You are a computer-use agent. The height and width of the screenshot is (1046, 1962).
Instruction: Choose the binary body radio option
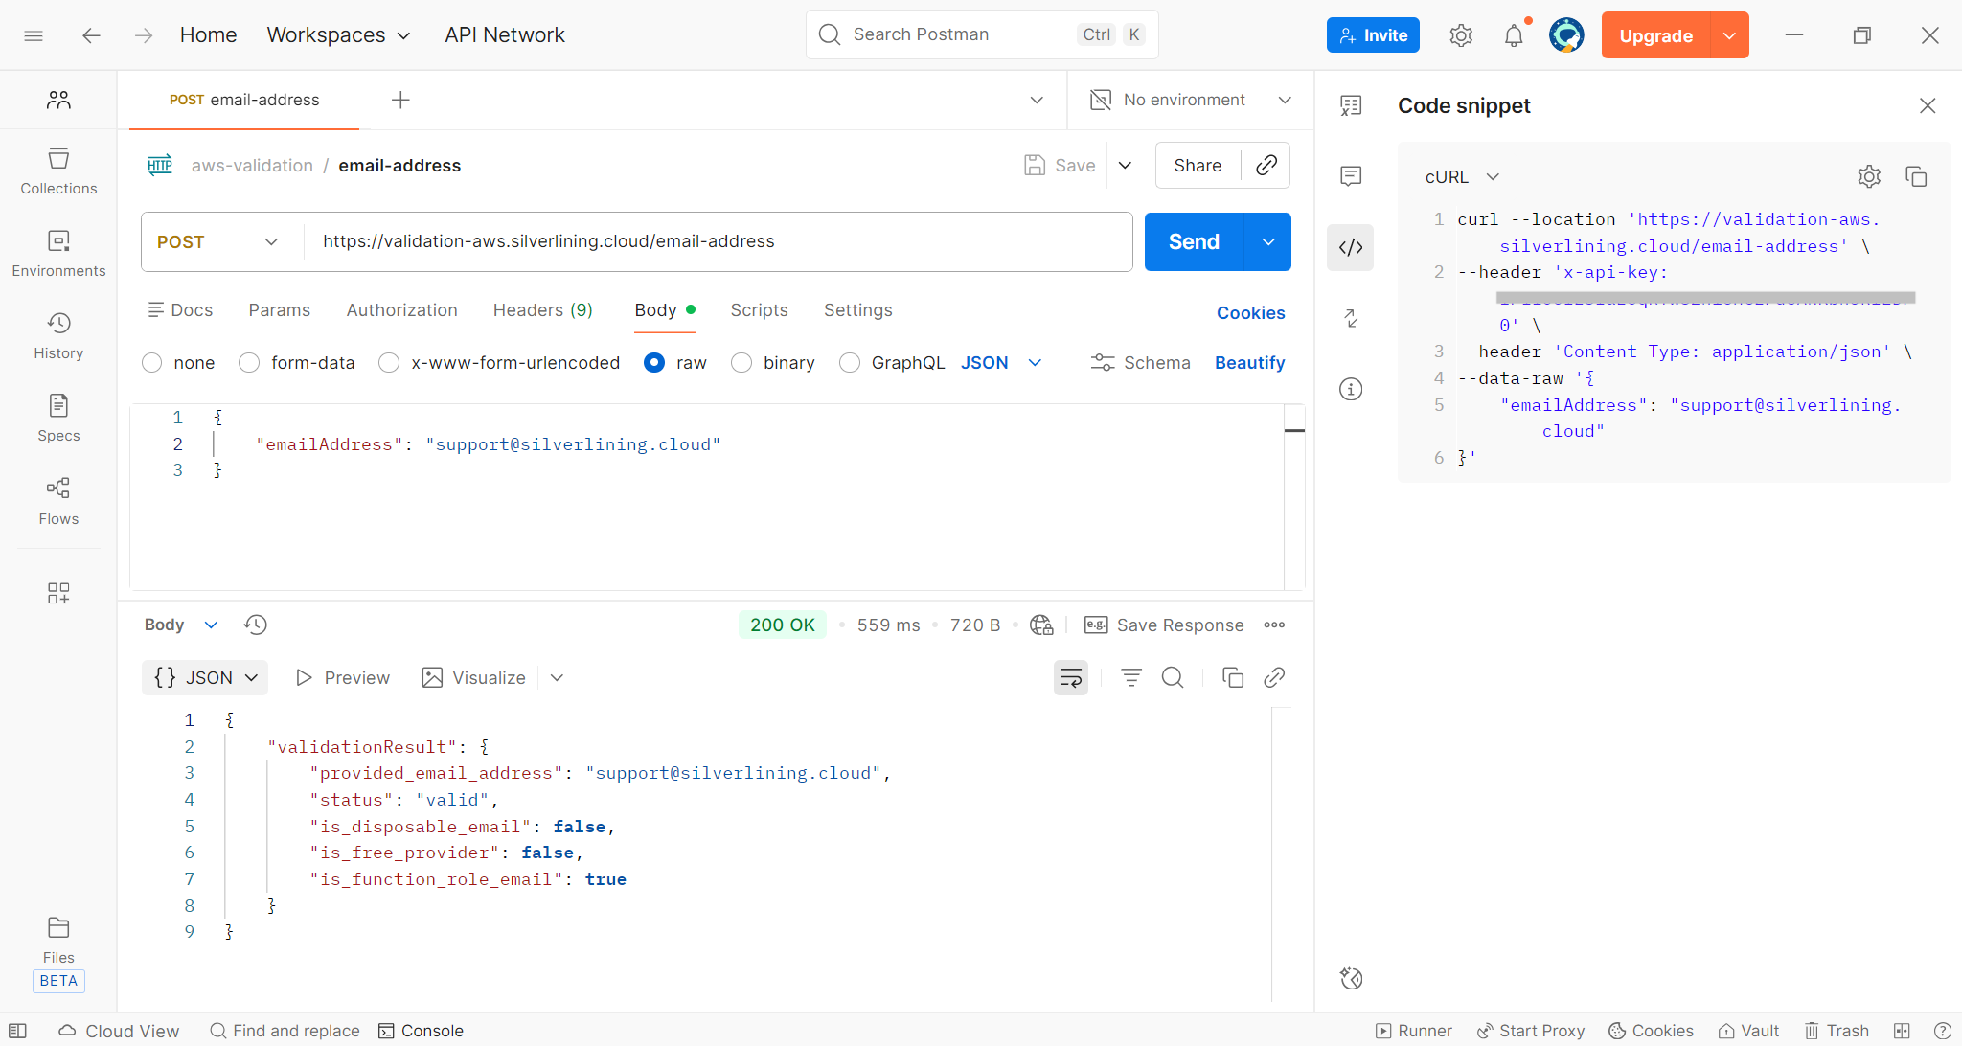click(x=741, y=363)
